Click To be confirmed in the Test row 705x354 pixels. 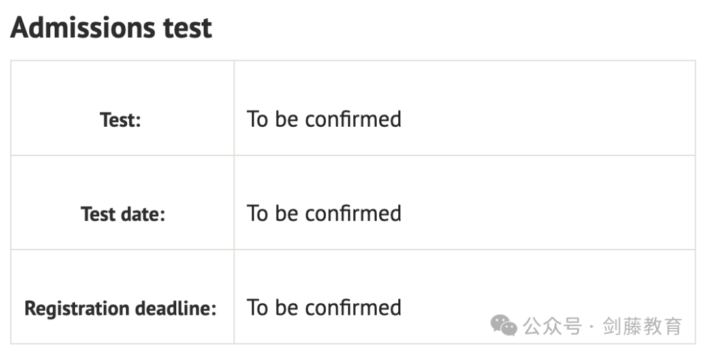click(324, 120)
